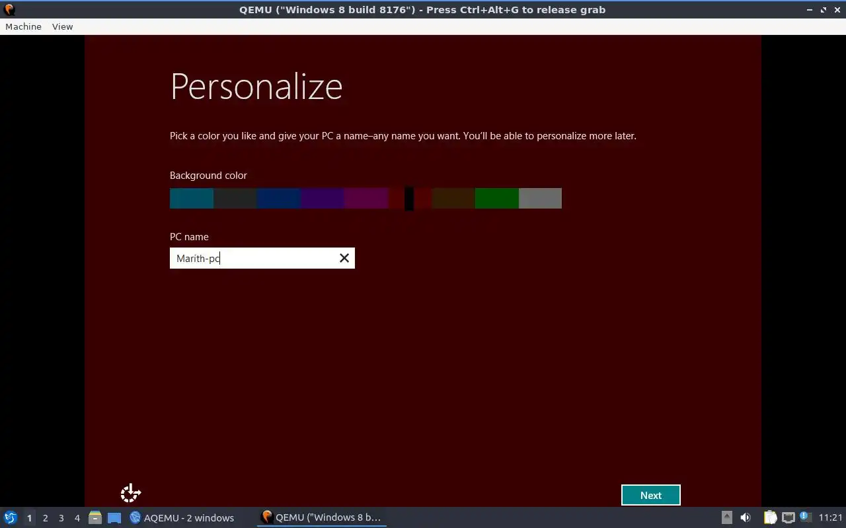846x528 pixels.
Task: Click the black color slider thumb
Action: point(409,198)
